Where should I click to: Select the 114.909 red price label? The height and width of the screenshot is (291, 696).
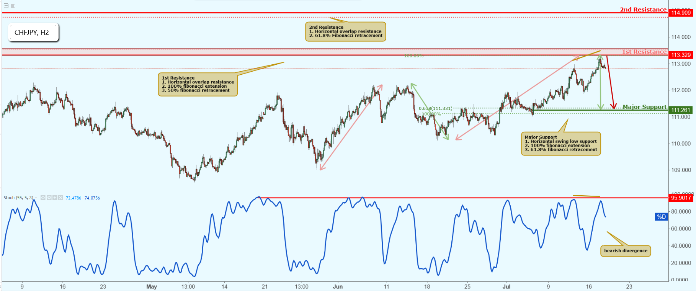(681, 13)
